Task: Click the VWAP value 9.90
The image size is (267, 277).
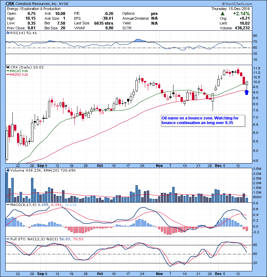Action: pos(109,28)
